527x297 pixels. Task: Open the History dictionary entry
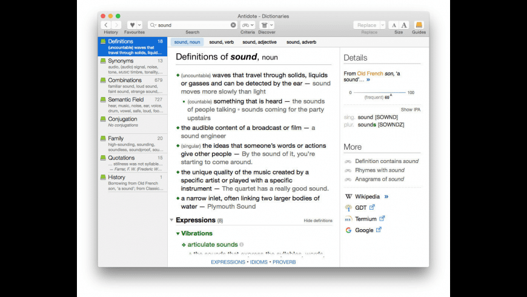click(133, 182)
